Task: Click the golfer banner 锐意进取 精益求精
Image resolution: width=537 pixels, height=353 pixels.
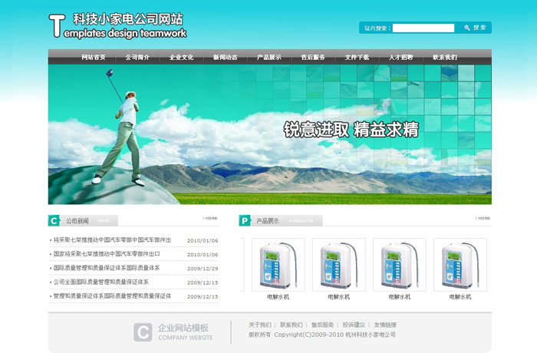Action: click(x=270, y=135)
